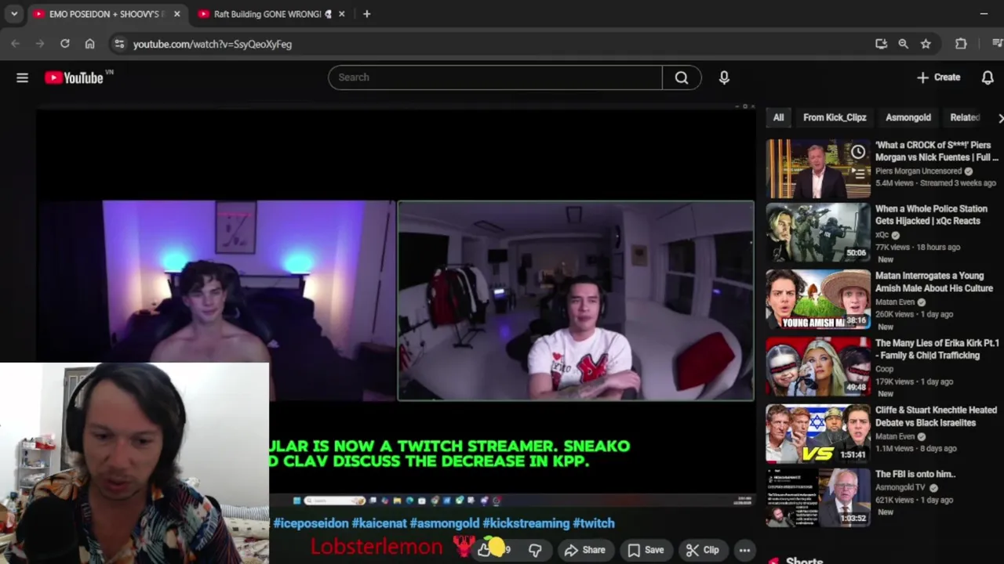This screenshot has width=1004, height=564.
Task: Open Erika Kirk video thumbnail
Action: click(818, 367)
